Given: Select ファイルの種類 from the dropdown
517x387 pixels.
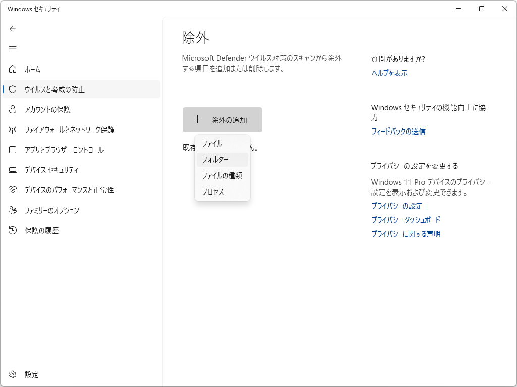Looking at the screenshot, I should (222, 175).
